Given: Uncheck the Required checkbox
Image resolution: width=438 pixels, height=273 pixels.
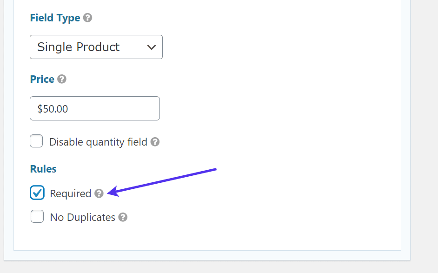Looking at the screenshot, I should [37, 193].
